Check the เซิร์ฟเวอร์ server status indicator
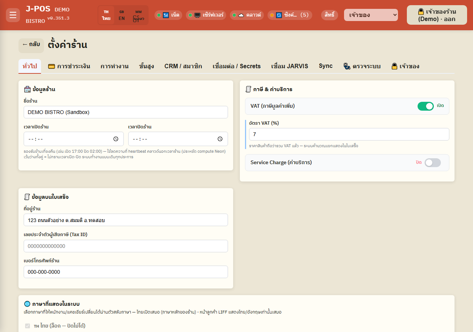 [x=206, y=15]
